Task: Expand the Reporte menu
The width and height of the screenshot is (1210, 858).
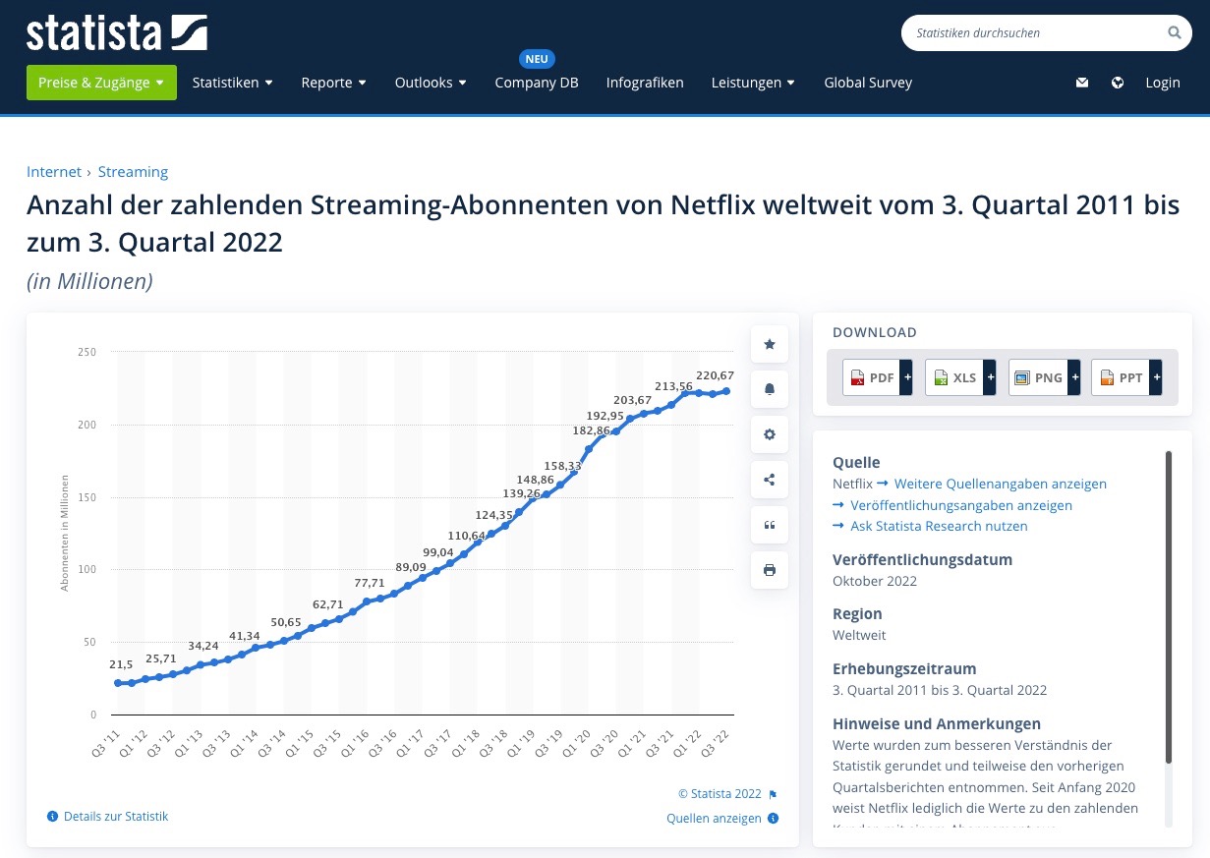Action: pos(333,83)
